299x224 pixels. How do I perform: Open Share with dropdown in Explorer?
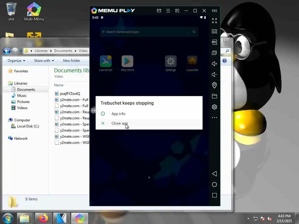[44, 61]
